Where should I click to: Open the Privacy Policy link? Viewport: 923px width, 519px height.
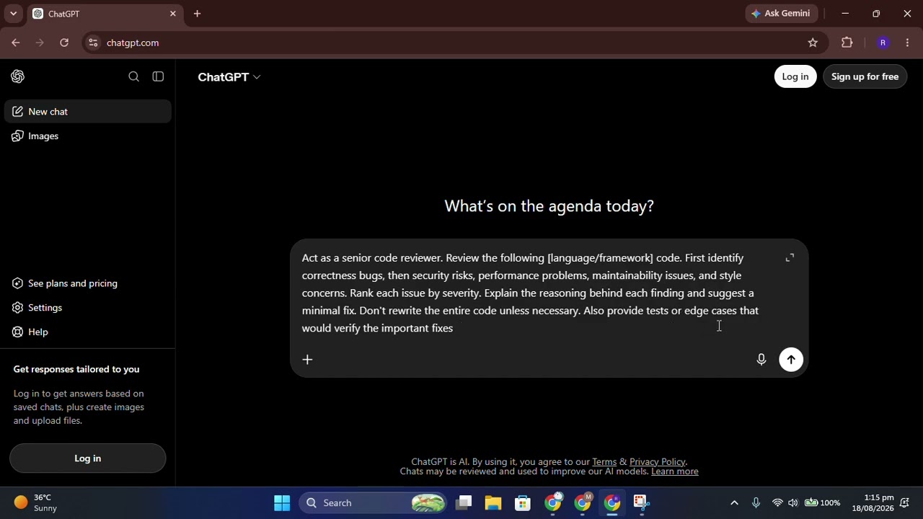pos(657,462)
